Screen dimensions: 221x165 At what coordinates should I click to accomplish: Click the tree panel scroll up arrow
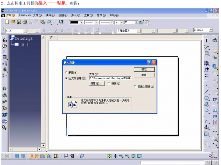pyautogui.click(x=43, y=37)
